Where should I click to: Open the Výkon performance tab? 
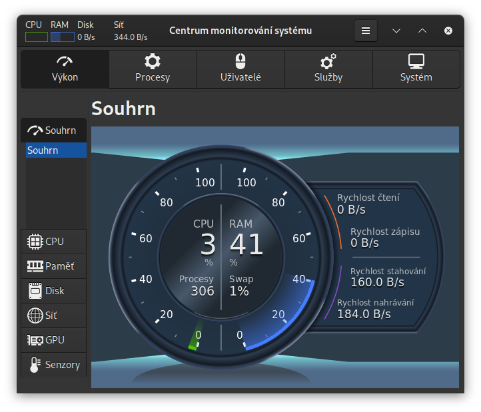pos(65,69)
